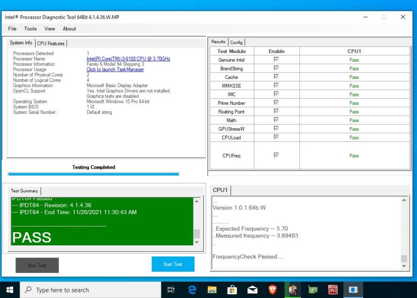Select the Intel Processor Diagnostic Tool taskbar icon
Viewport: 417px width, 298px height.
pos(353,289)
